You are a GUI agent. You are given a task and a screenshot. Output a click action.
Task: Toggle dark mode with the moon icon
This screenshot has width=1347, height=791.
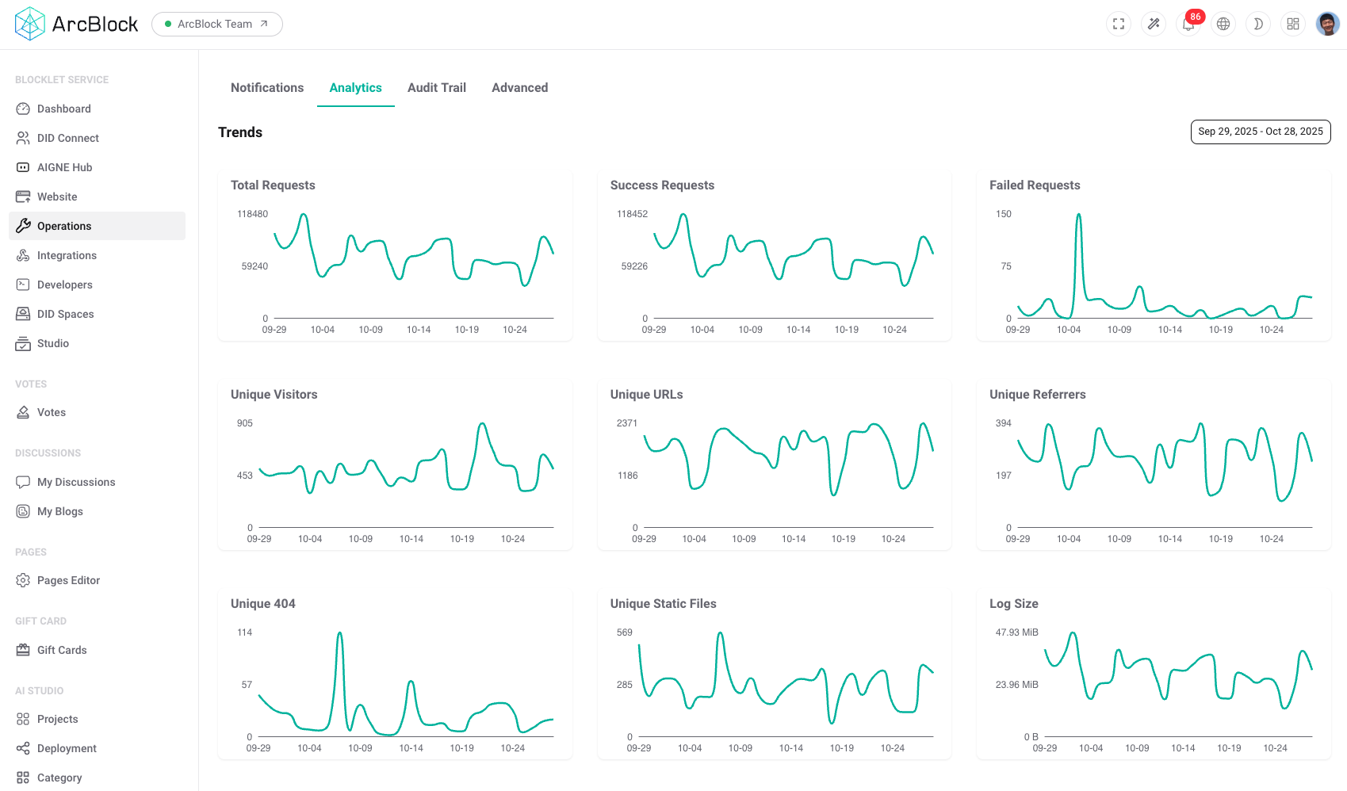click(1258, 24)
